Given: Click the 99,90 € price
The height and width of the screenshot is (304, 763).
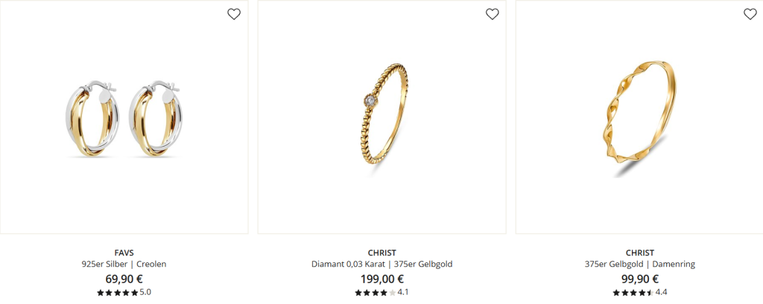Looking at the screenshot, I should pos(640,279).
